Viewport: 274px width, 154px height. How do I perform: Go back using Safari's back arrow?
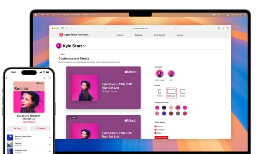[x=67, y=28]
